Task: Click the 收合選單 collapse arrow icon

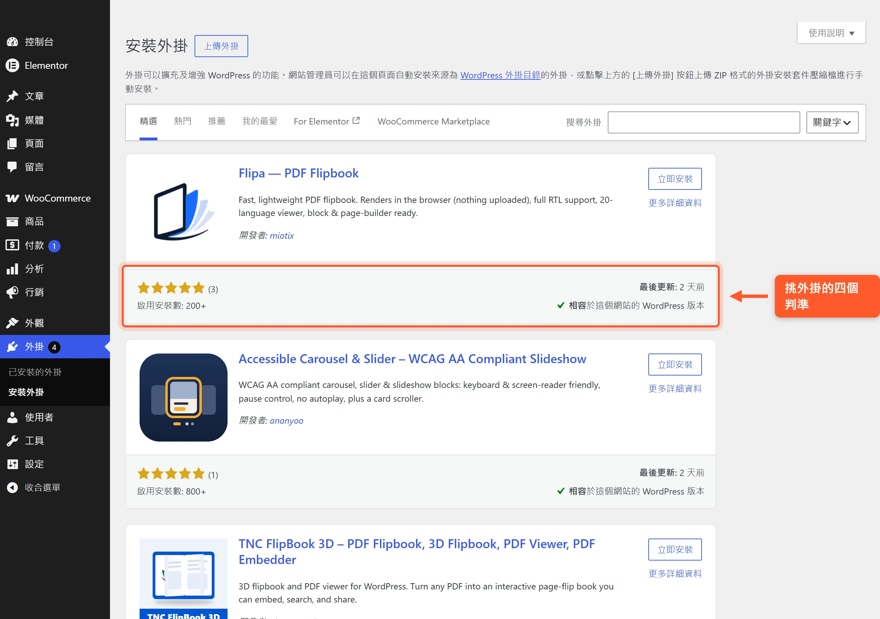Action: point(12,487)
